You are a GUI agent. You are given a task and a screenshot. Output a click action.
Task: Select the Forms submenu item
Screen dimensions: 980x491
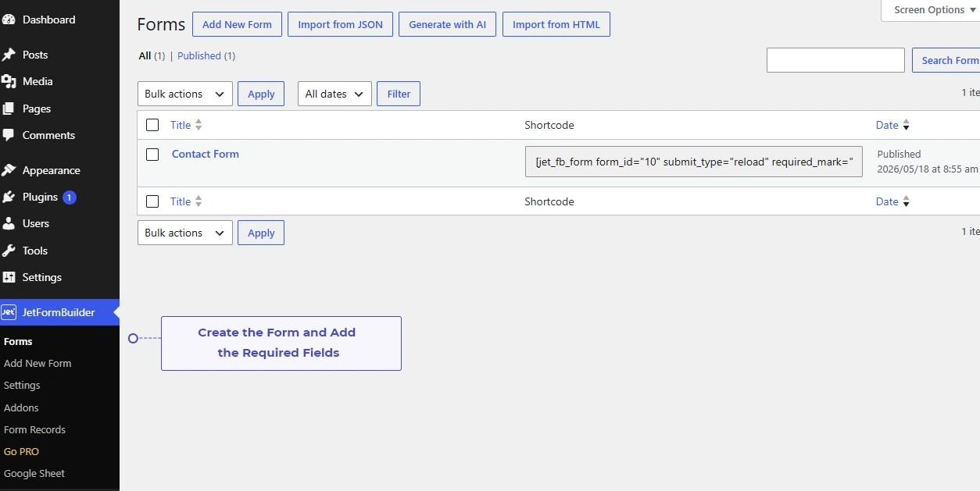[x=18, y=341]
